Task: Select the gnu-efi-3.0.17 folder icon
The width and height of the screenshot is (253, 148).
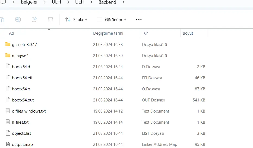Action: [x=8, y=44]
